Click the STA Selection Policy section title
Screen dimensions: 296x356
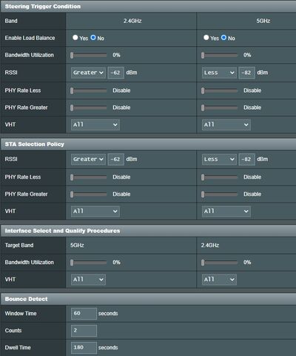pyautogui.click(x=35, y=144)
